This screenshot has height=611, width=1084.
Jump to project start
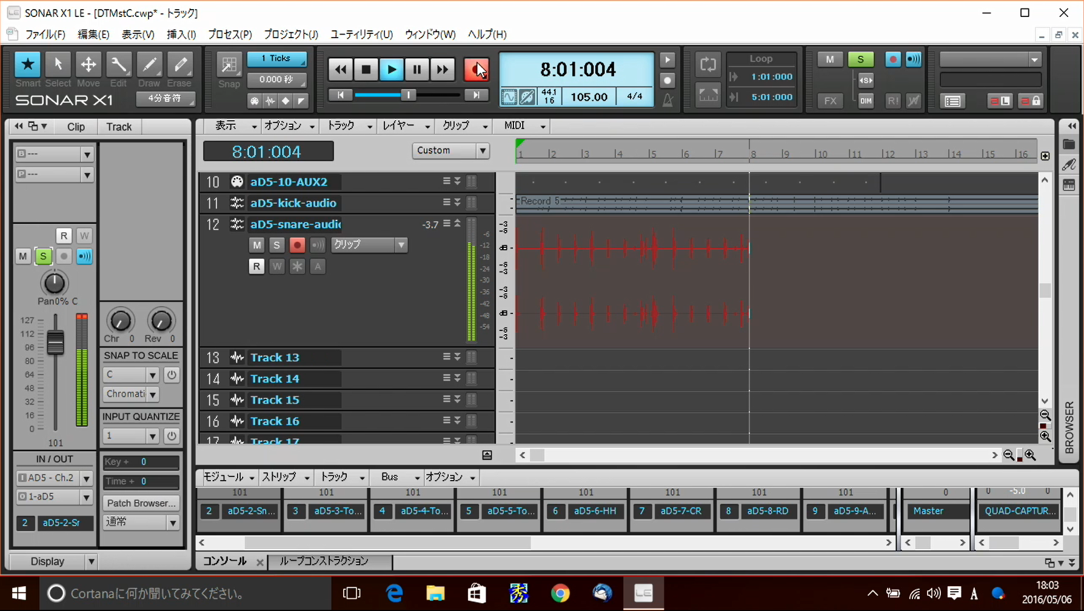[341, 95]
